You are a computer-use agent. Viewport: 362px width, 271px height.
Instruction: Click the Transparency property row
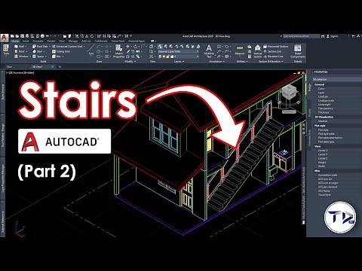coord(337,108)
